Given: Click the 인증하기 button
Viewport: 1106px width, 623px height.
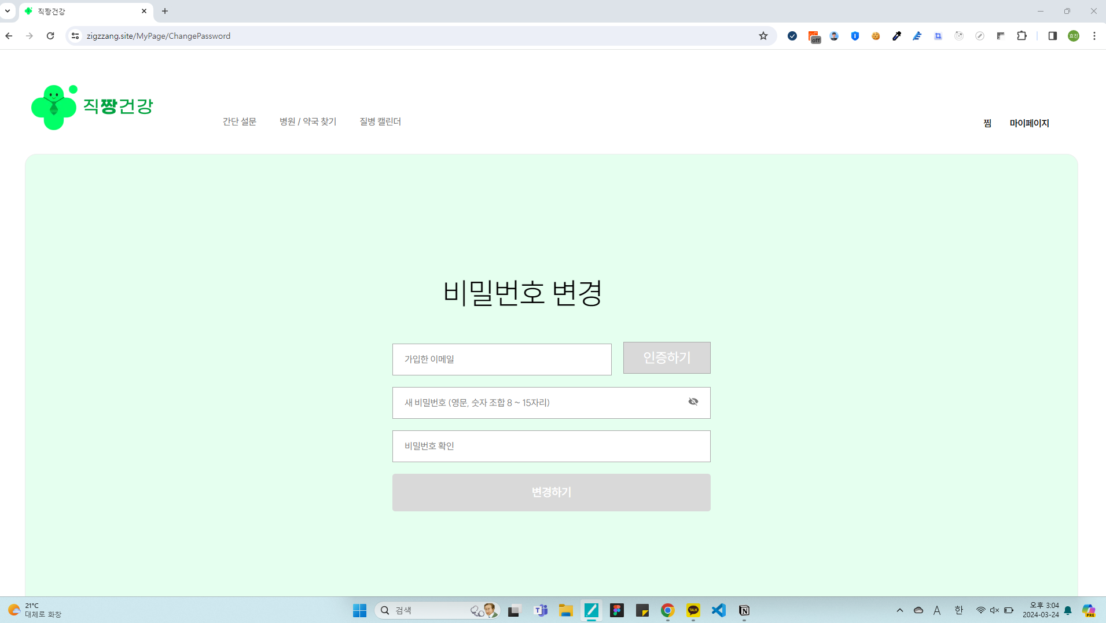Looking at the screenshot, I should (666, 358).
